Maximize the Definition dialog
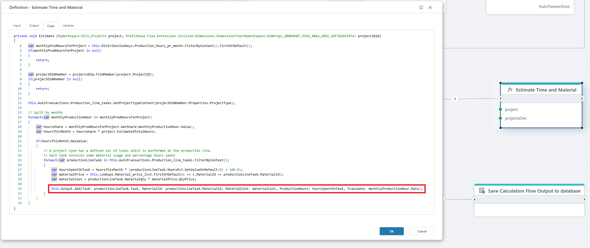This screenshot has width=590, height=248. pyautogui.click(x=421, y=8)
